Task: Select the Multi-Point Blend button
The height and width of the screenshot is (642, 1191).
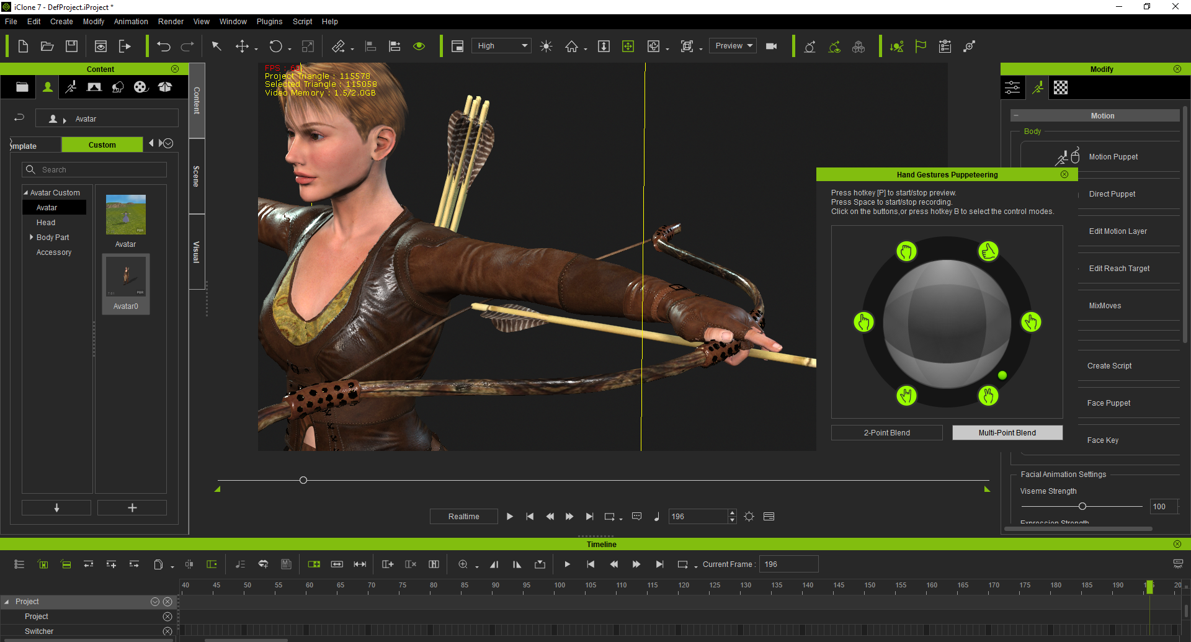Action: (1007, 432)
